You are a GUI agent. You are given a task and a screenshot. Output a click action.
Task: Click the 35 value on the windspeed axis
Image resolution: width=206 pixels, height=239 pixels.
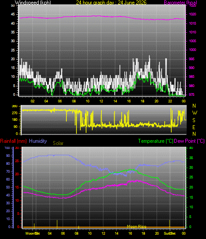point(13,32)
